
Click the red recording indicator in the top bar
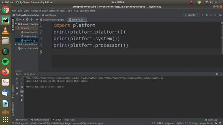(191, 2)
